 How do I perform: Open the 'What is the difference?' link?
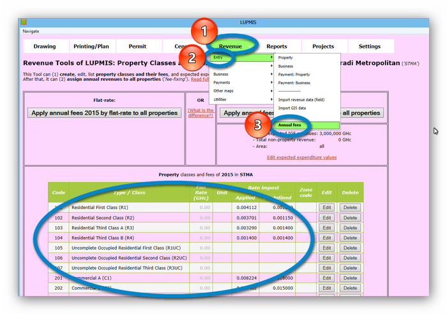201,113
